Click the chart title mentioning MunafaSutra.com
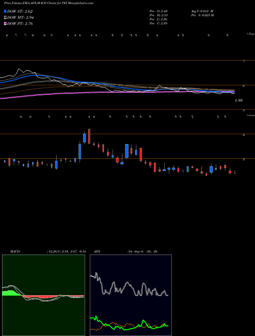 49,3
